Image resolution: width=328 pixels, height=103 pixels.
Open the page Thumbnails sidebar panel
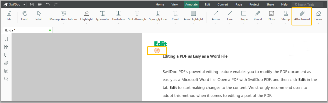point(6,47)
